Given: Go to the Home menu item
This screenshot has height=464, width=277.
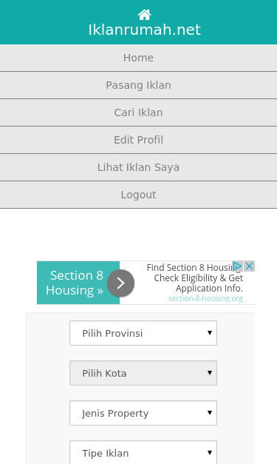Looking at the screenshot, I should [139, 58].
